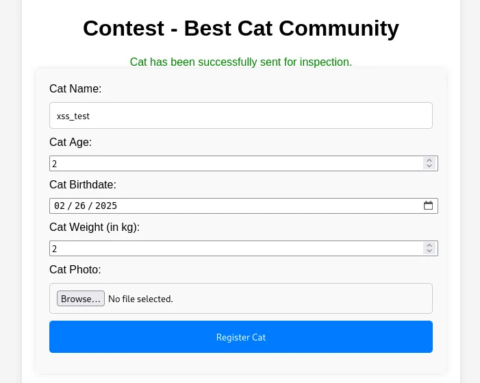Click the Cat Name label
This screenshot has height=383, width=480.
pyautogui.click(x=75, y=88)
